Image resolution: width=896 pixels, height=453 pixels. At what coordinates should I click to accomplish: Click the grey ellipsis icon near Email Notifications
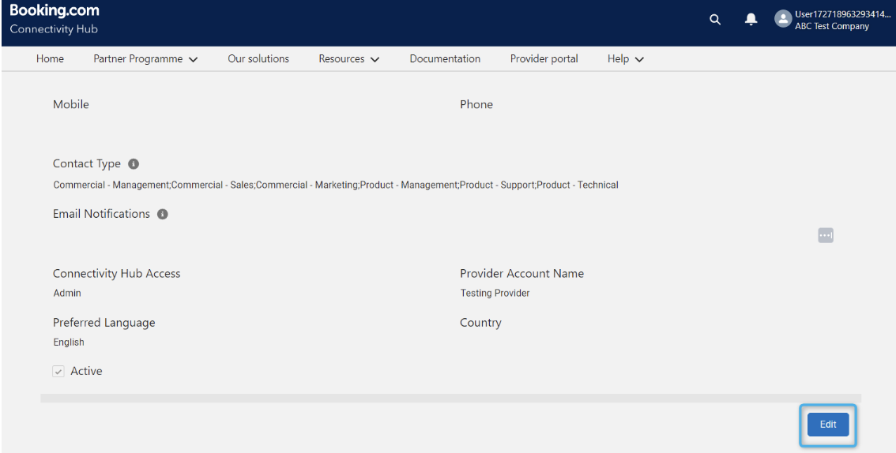coord(825,235)
